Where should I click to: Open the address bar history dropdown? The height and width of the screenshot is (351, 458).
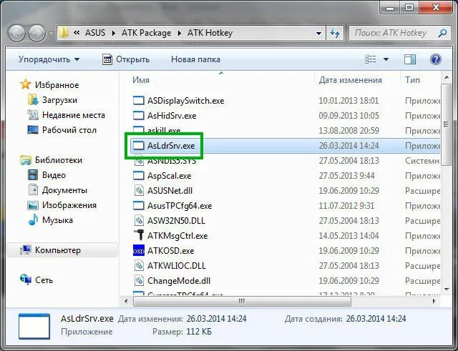pos(319,34)
